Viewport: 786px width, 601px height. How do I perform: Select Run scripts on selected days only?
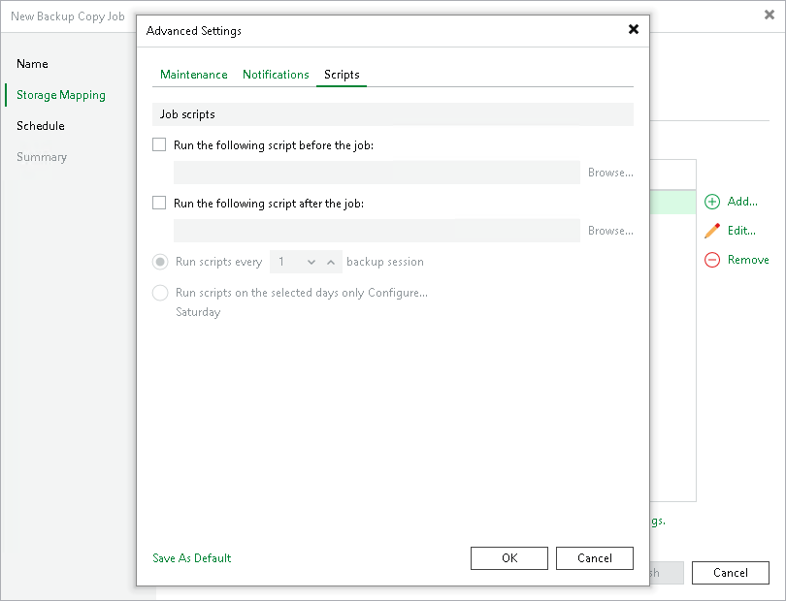point(160,293)
